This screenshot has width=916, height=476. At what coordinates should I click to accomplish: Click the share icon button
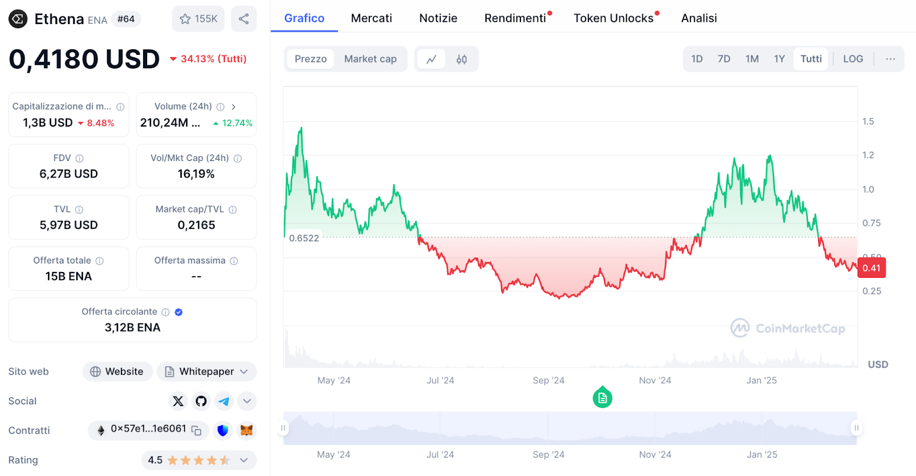coord(244,19)
